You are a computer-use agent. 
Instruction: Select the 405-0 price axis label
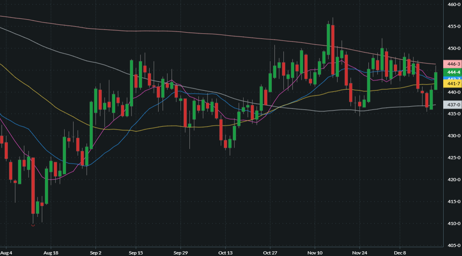(453, 245)
